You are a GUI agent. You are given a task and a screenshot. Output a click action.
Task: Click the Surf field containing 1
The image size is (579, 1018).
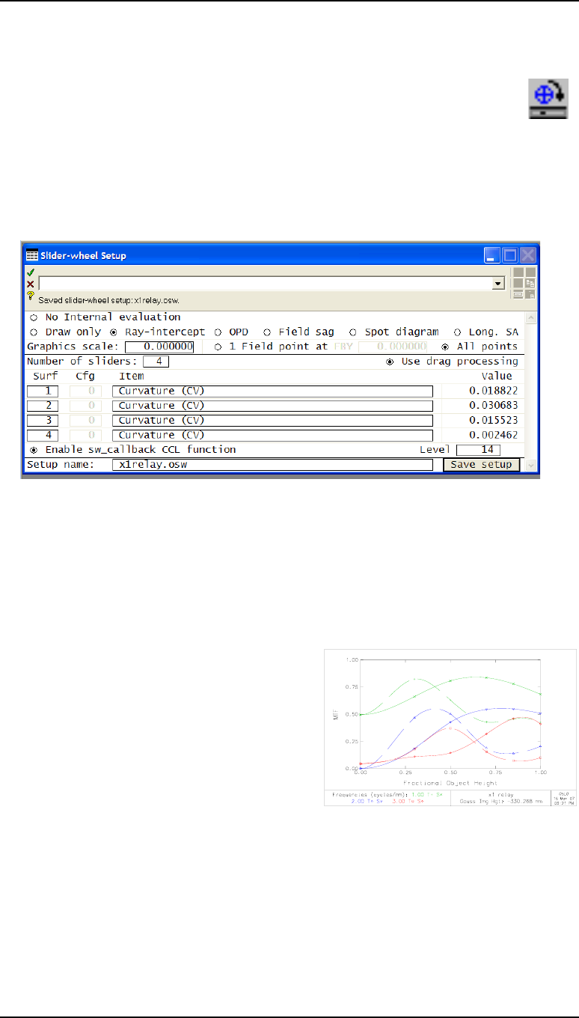coord(43,391)
